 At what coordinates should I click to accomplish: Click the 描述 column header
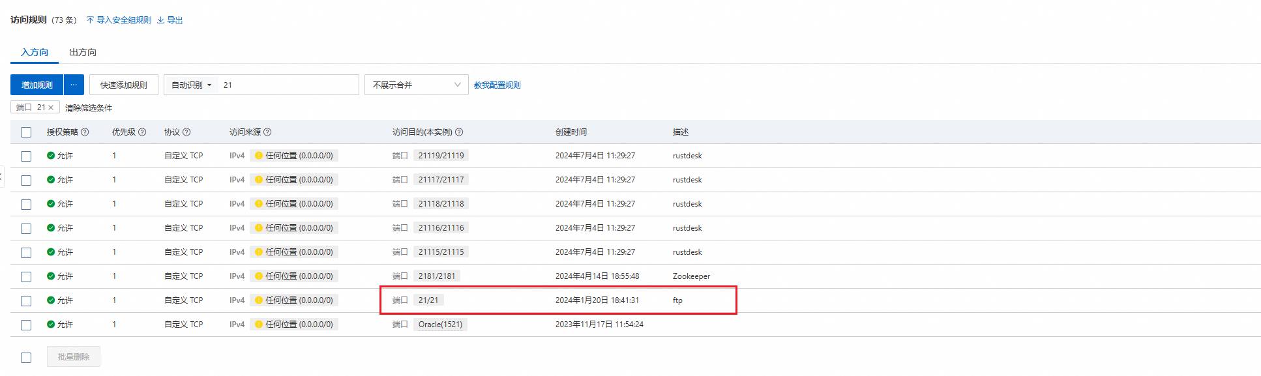pyautogui.click(x=681, y=132)
